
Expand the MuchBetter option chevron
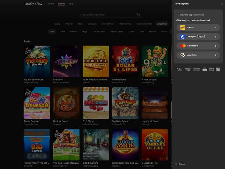tap(215, 55)
